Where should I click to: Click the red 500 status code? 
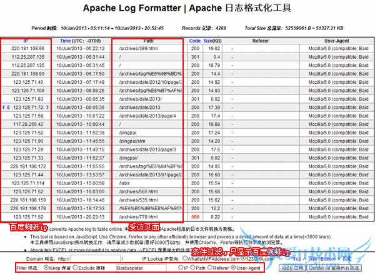point(195,217)
